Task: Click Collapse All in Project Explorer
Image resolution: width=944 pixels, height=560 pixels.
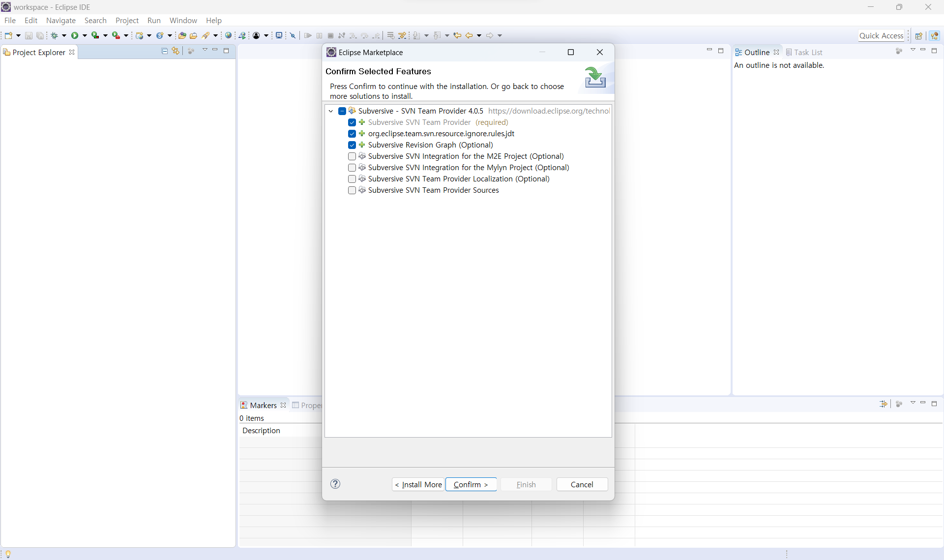Action: coord(165,51)
